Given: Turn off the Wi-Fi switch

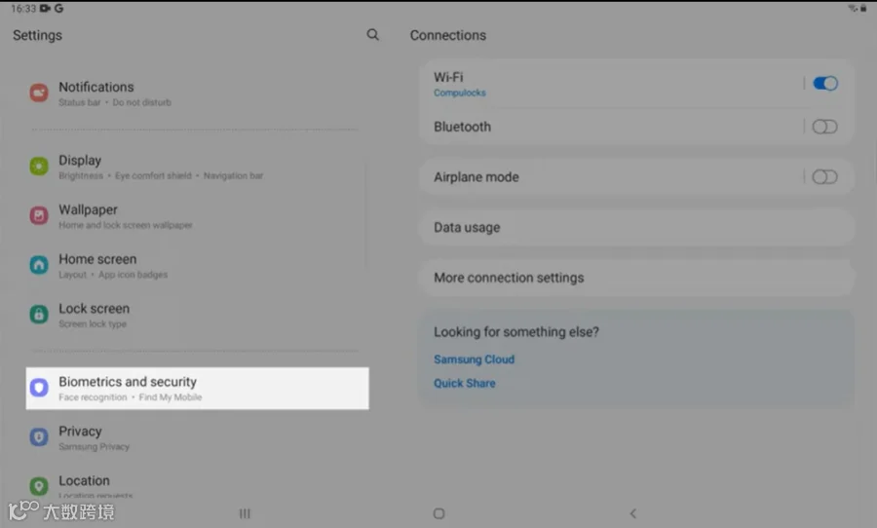Looking at the screenshot, I should [825, 84].
